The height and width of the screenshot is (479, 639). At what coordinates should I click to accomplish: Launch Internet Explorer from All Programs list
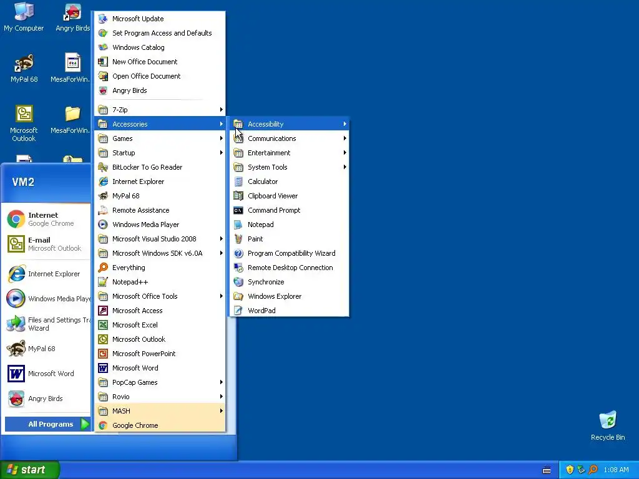160,181
